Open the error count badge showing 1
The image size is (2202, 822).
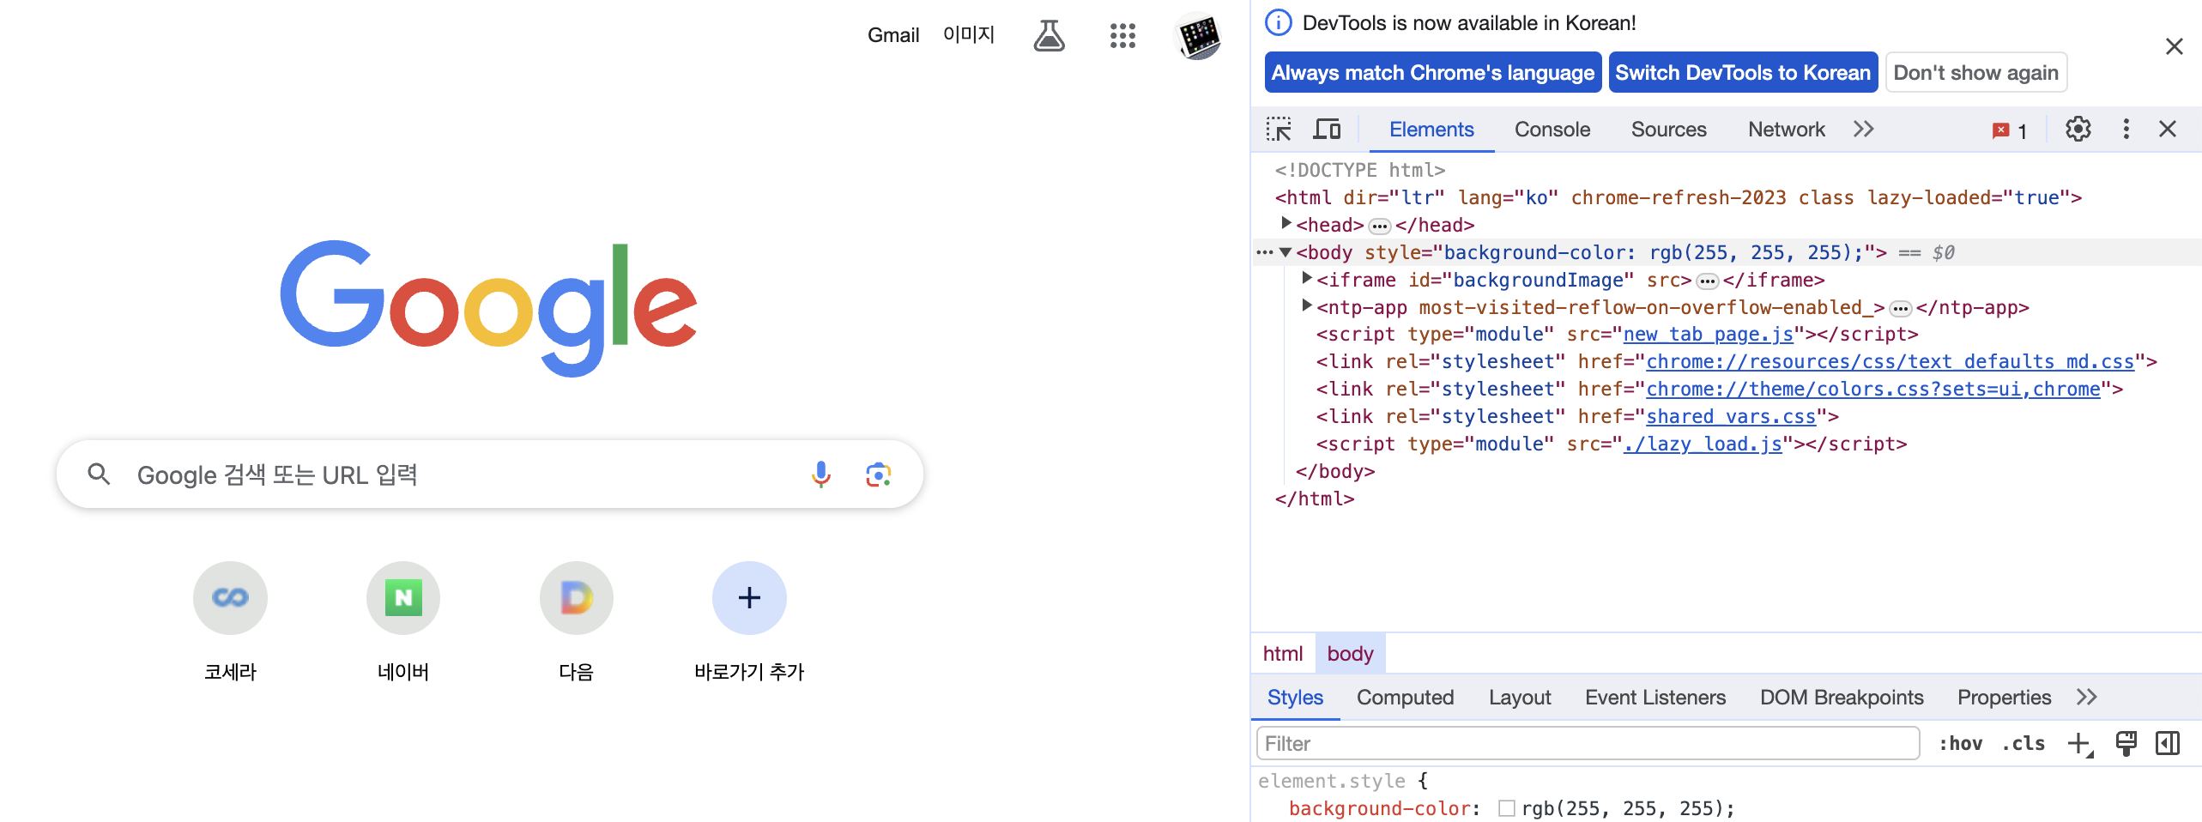[2010, 130]
